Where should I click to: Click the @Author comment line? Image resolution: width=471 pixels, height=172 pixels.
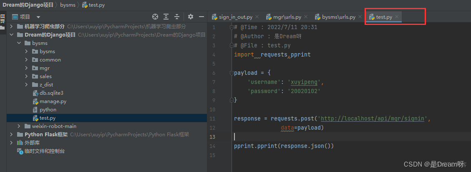(x=268, y=36)
